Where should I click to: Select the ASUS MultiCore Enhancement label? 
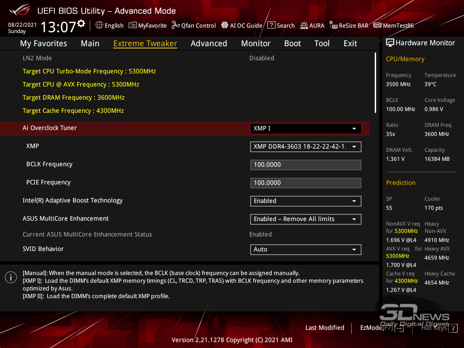(x=66, y=218)
